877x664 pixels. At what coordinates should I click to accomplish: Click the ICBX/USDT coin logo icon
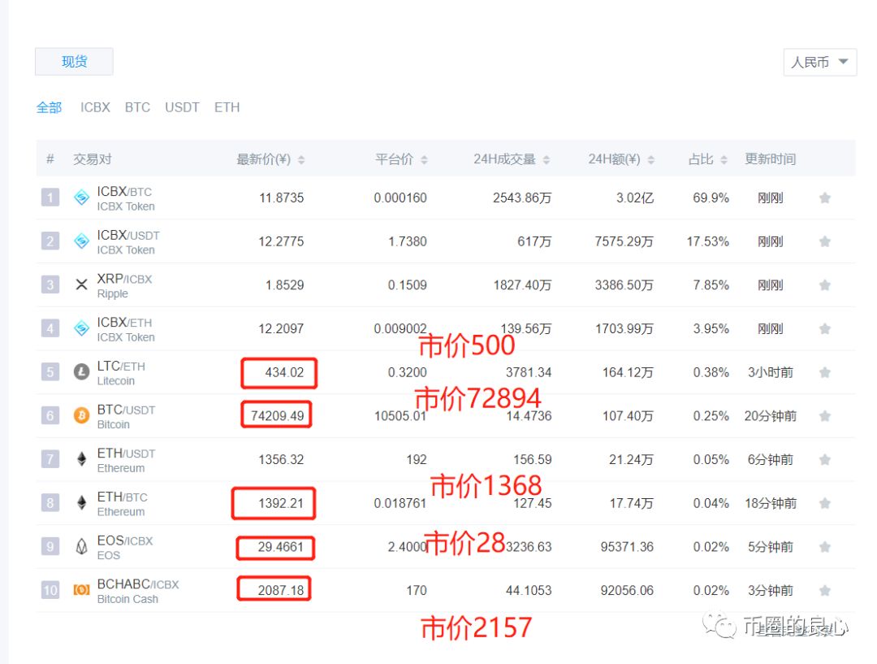click(x=82, y=241)
